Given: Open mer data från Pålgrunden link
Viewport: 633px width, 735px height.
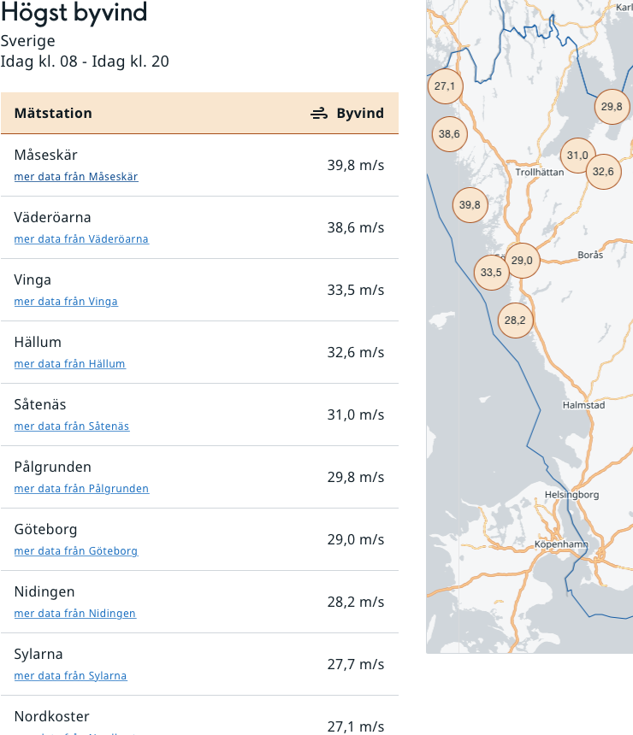Looking at the screenshot, I should (81, 489).
